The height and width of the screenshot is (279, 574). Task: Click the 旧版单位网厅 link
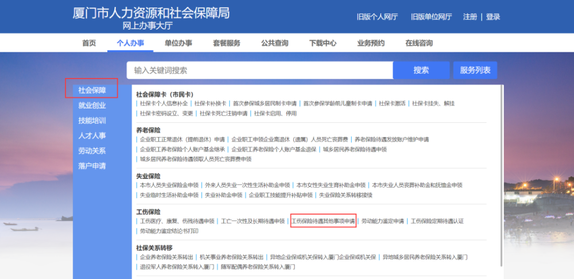coord(431,17)
